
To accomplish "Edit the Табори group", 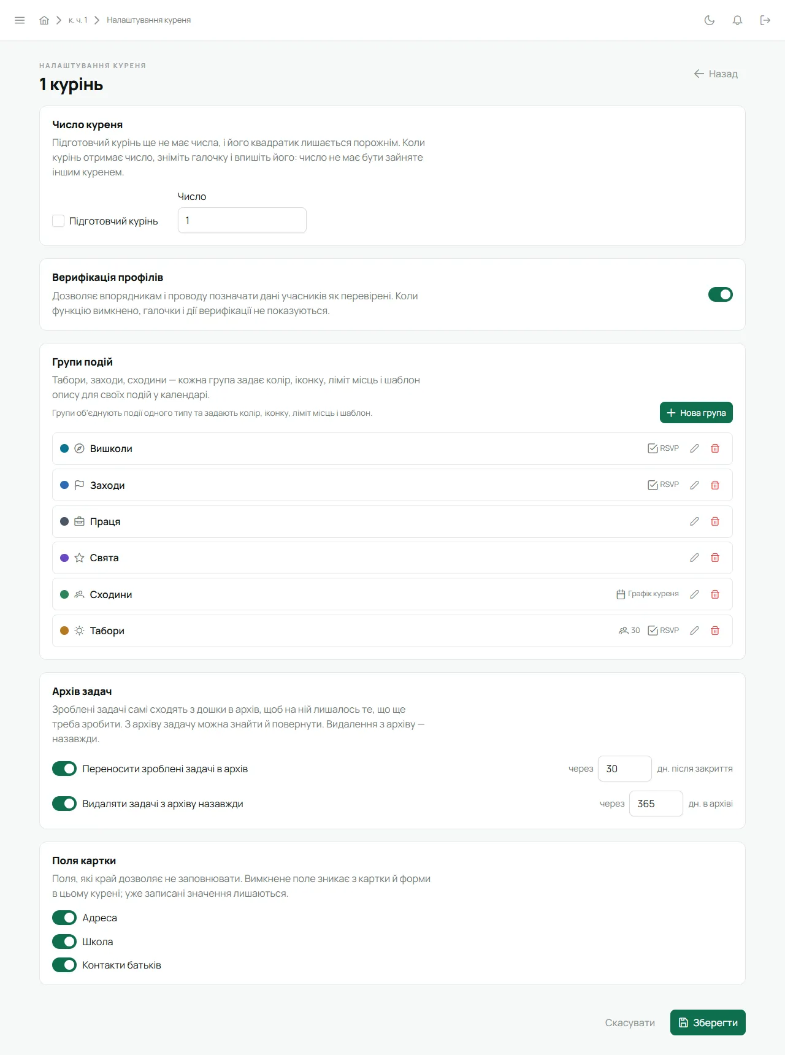I will pos(694,631).
